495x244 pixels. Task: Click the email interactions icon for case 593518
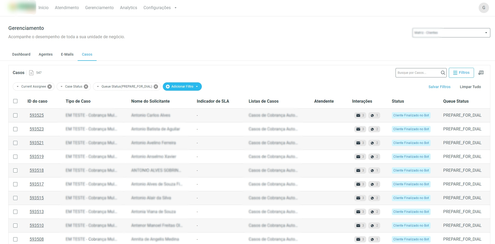[x=358, y=170]
